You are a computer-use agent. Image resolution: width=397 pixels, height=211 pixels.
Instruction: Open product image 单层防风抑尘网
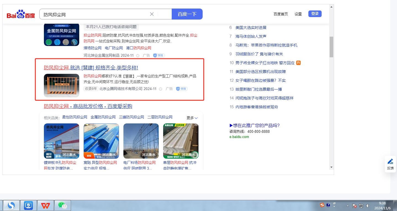pos(181,141)
